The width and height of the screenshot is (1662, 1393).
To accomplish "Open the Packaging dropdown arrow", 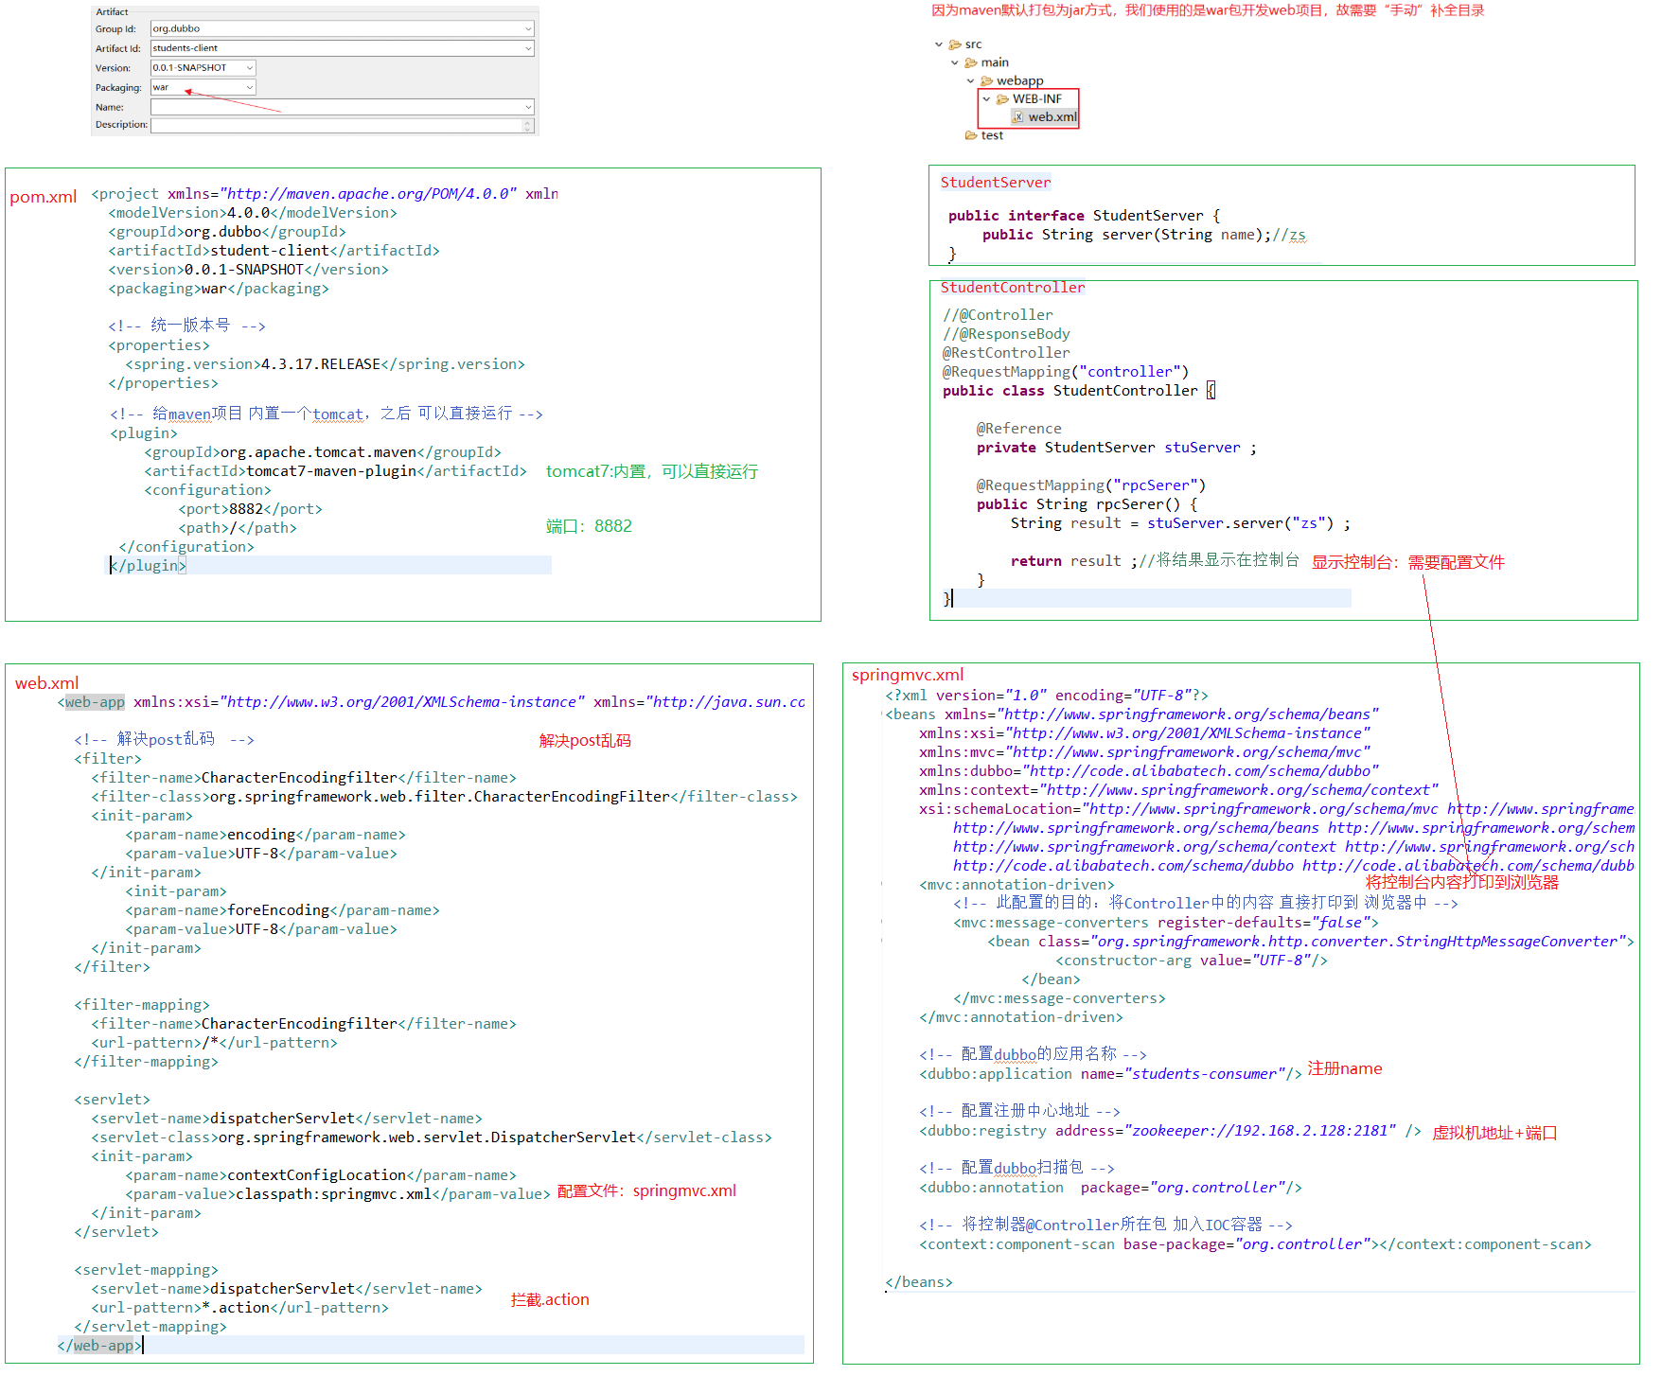I will 250,88.
